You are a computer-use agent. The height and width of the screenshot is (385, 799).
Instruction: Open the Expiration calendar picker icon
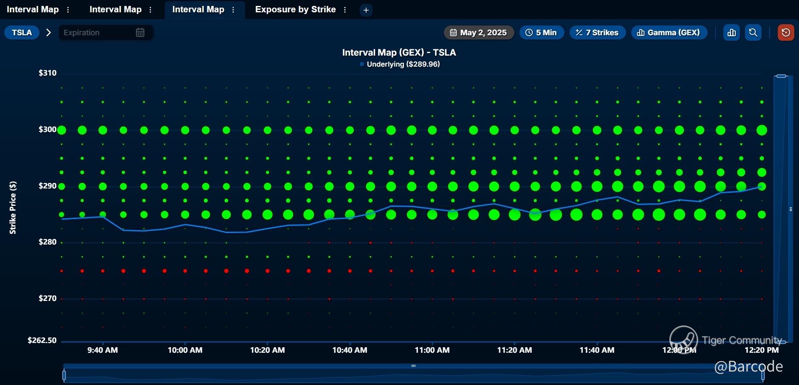point(140,33)
